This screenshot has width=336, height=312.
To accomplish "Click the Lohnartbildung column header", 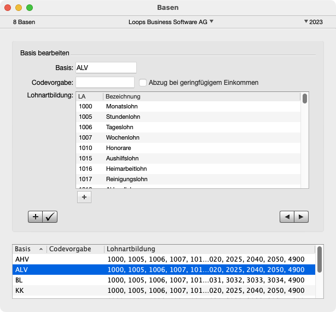I will 208,249.
